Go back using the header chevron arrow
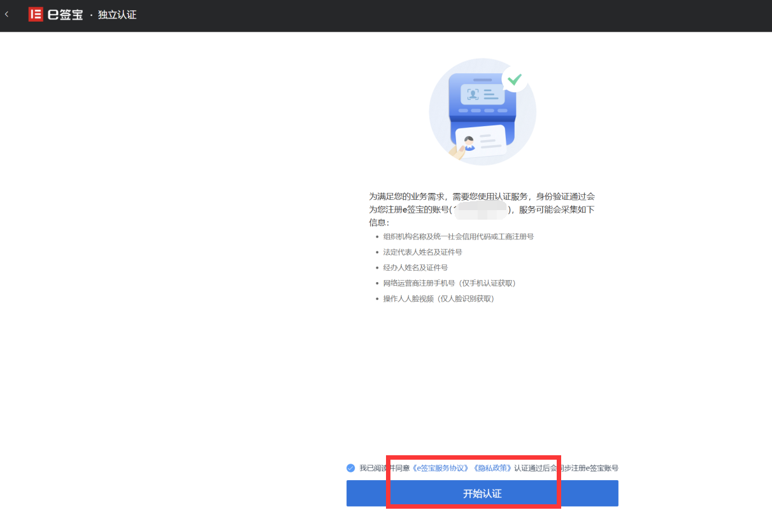 (7, 14)
